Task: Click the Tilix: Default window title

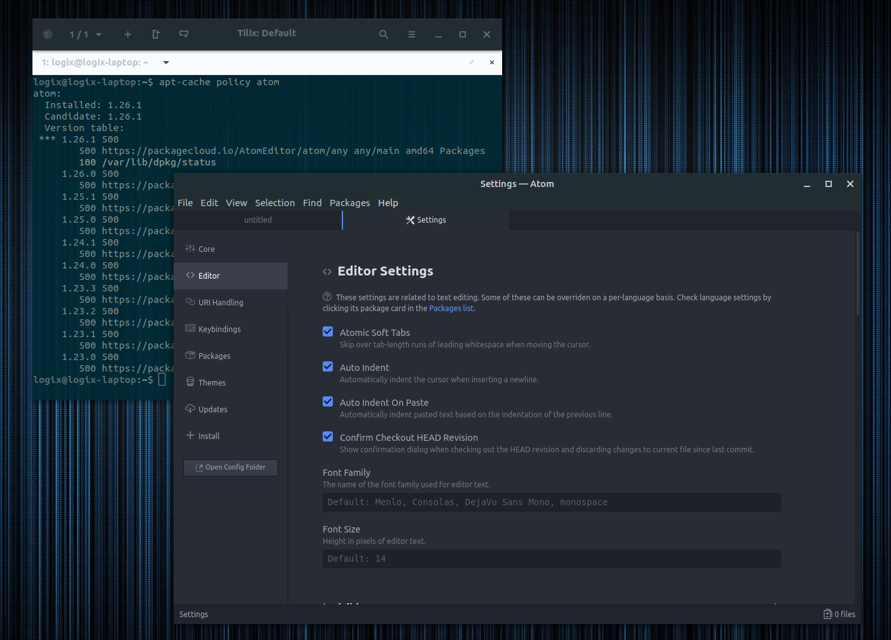Action: (x=267, y=33)
